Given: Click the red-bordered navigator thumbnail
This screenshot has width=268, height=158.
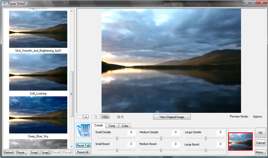Looking at the screenshot, I should 240,142.
